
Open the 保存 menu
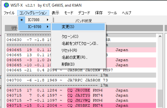[x=99, y=13]
